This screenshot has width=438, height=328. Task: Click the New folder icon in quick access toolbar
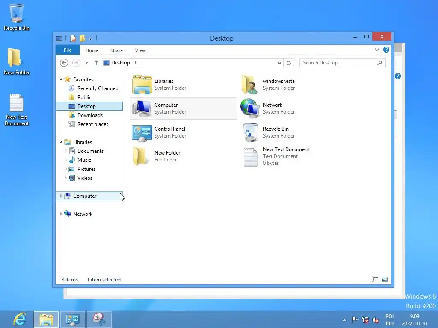click(x=82, y=38)
